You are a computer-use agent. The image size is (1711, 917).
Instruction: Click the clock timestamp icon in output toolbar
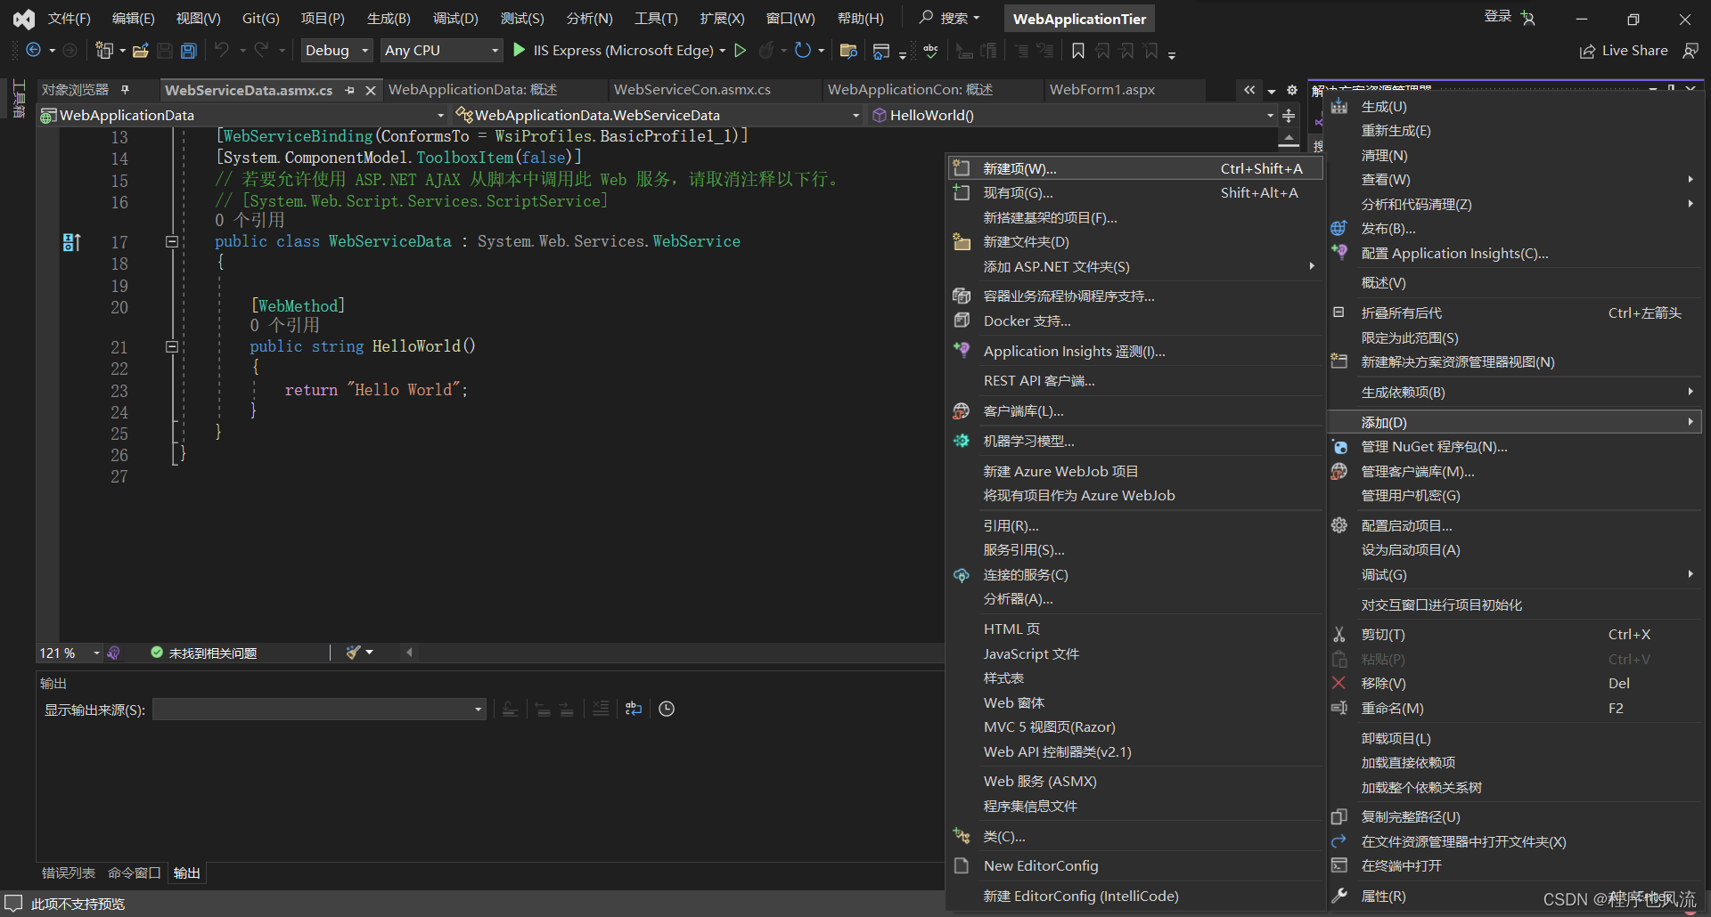pyautogui.click(x=667, y=709)
